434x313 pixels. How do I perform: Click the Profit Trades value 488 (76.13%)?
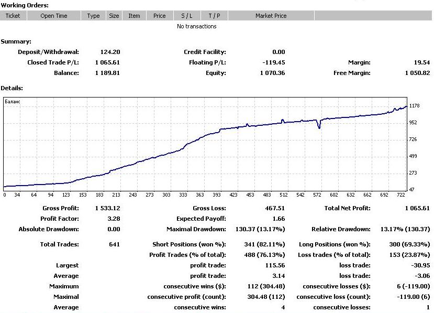tap(264, 255)
